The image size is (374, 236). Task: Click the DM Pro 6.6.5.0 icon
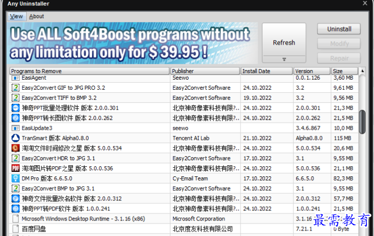point(15,178)
